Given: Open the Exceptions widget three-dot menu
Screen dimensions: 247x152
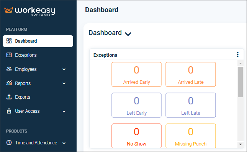Looking at the screenshot, I should 237,54.
